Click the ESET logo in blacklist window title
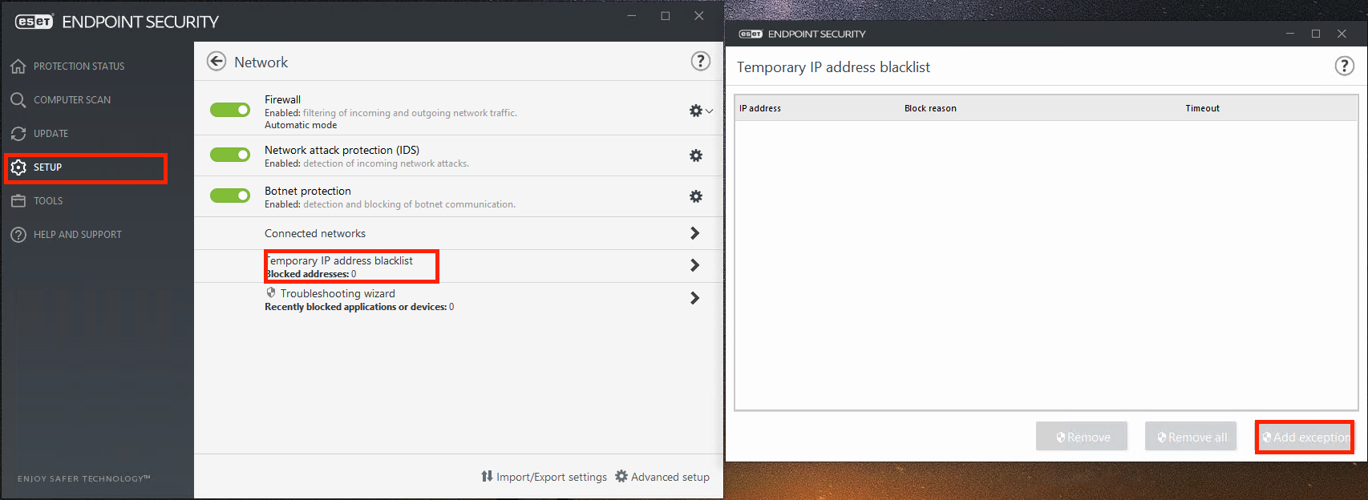This screenshot has height=500, width=1368. 751,34
